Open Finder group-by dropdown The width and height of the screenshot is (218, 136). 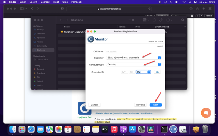[146, 20]
